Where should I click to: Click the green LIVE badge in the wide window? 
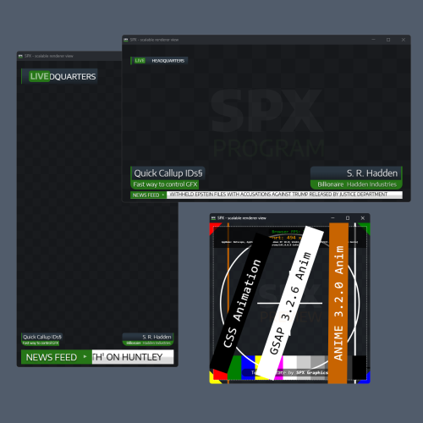(x=140, y=61)
